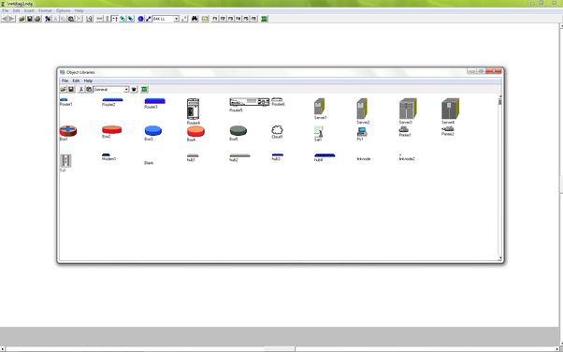Click the delete bin icon beside library dropdown
The image size is (563, 352).
134,89
